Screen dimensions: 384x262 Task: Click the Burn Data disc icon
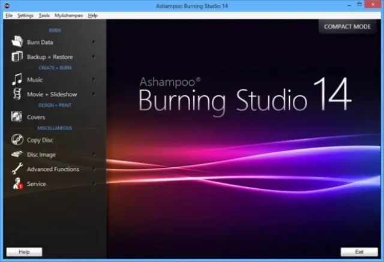16,42
